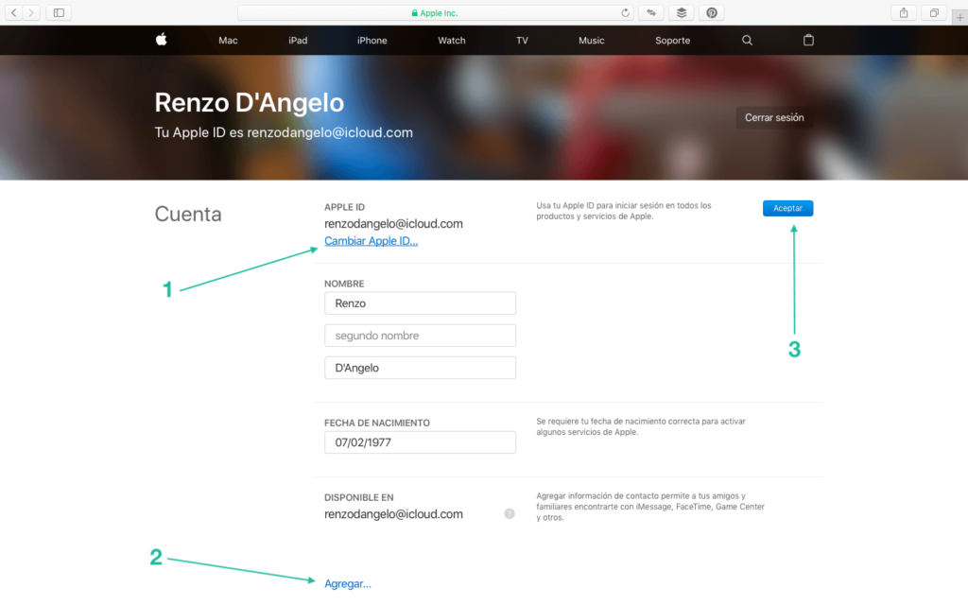Viewport: 968px width, 605px height.
Task: Open the Safari share menu
Action: coord(904,12)
